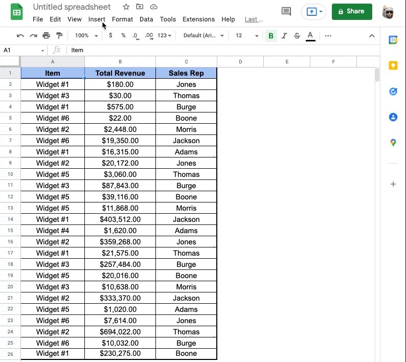This screenshot has height=362, width=406.
Task: Open the Last edit history link
Action: point(254,19)
